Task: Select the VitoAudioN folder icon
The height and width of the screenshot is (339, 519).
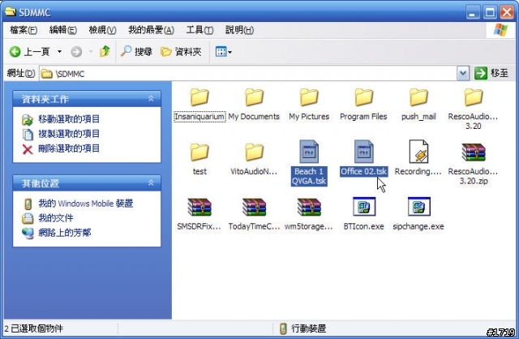Action: coord(254,152)
